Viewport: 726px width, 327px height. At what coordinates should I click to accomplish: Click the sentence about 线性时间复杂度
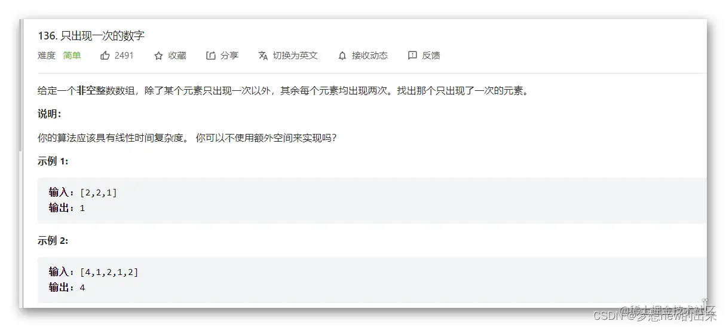(186, 137)
